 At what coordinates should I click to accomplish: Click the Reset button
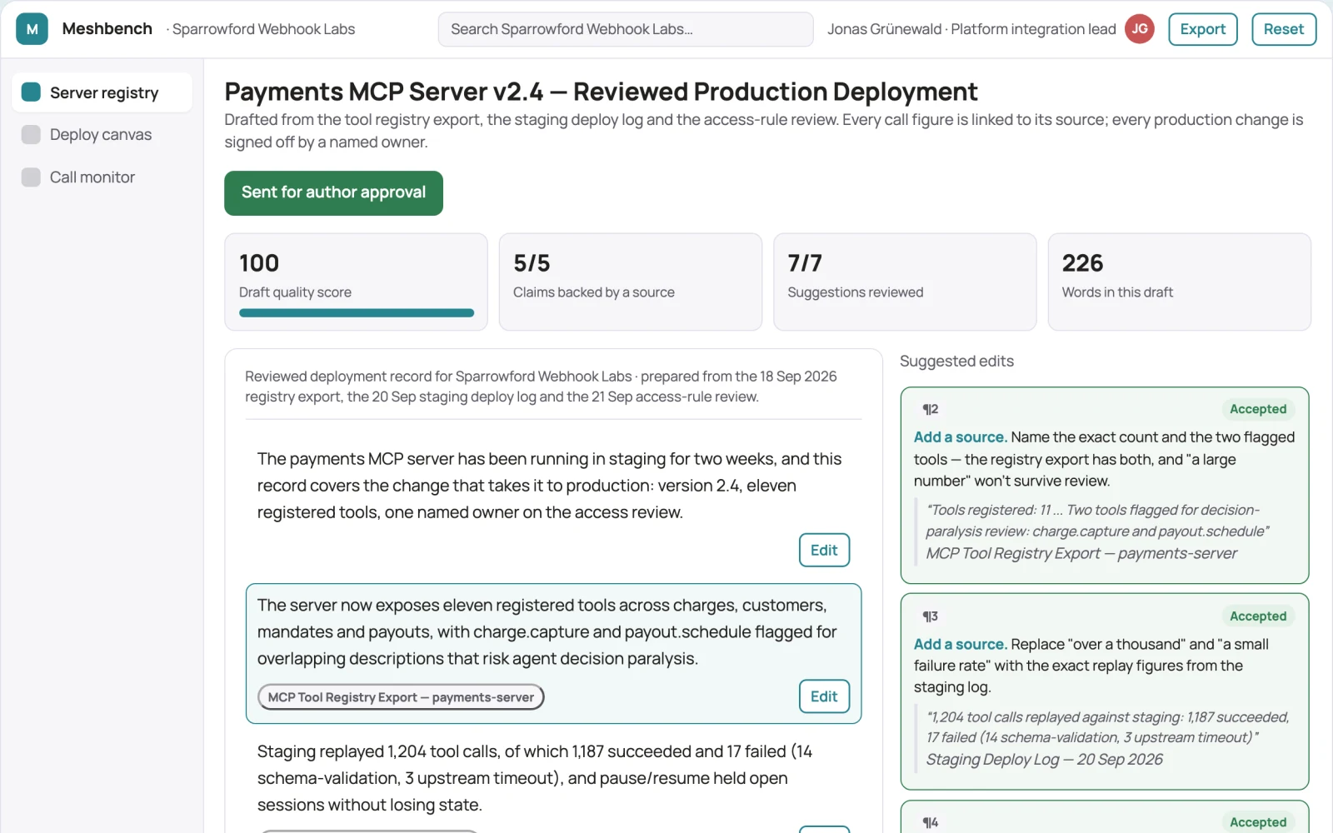click(x=1283, y=29)
